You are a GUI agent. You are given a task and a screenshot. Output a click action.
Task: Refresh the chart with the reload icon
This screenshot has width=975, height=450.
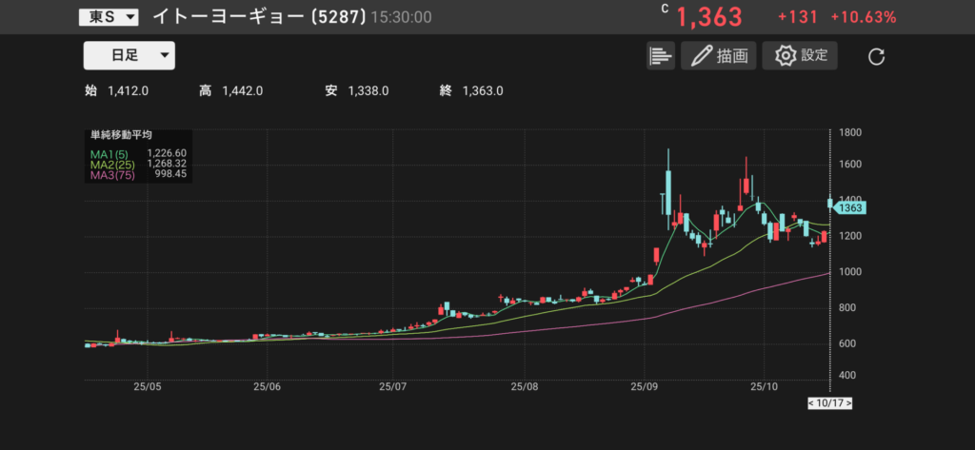[877, 57]
